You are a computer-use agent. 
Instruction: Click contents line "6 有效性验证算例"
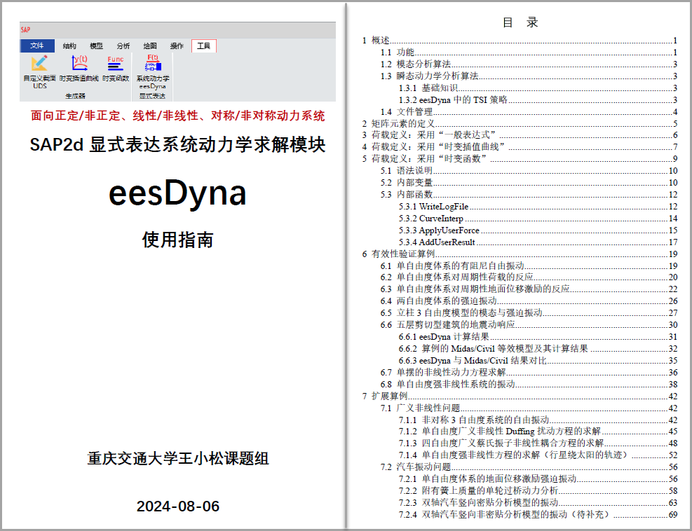[520, 254]
